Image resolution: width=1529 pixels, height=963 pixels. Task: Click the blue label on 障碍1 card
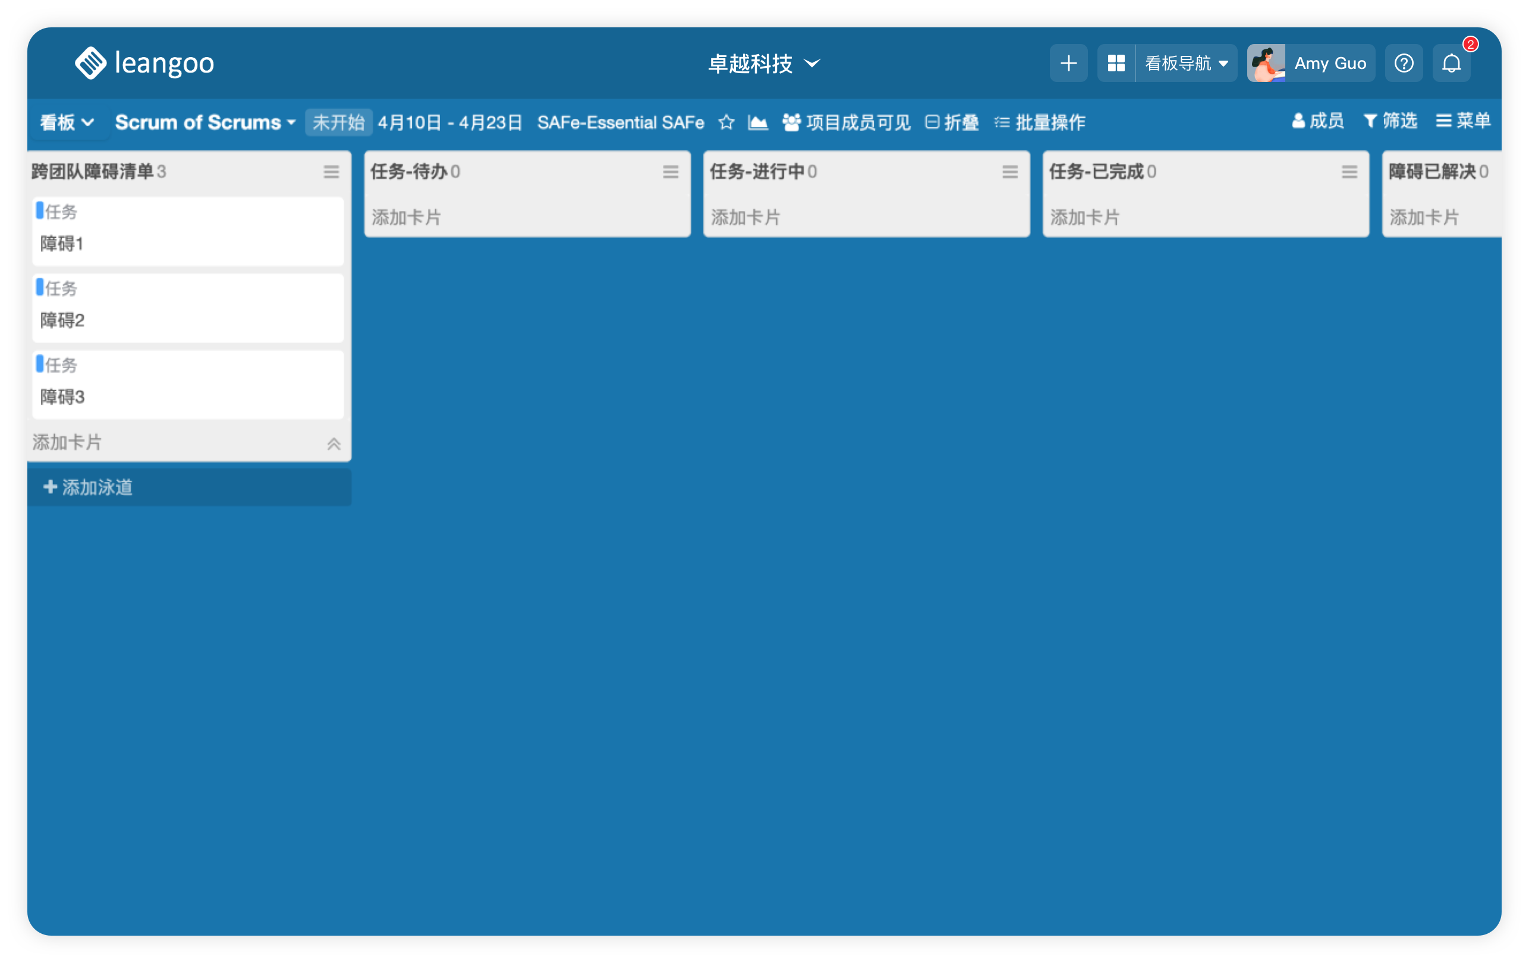[39, 210]
